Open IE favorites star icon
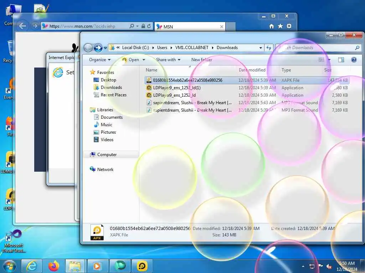This screenshot has height=273, width=365. [x=280, y=26]
